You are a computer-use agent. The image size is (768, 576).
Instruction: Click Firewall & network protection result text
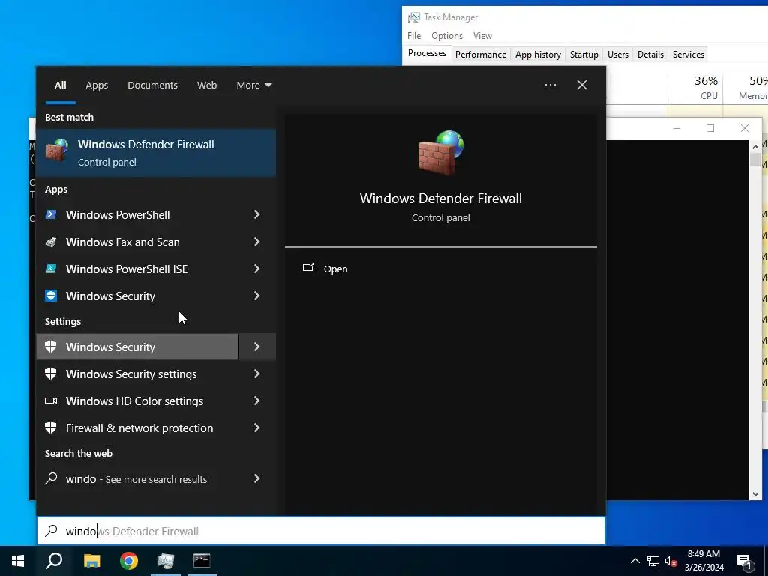point(139,427)
